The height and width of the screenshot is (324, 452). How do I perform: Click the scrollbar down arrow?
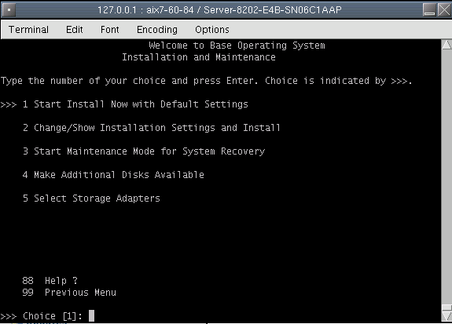click(446, 316)
